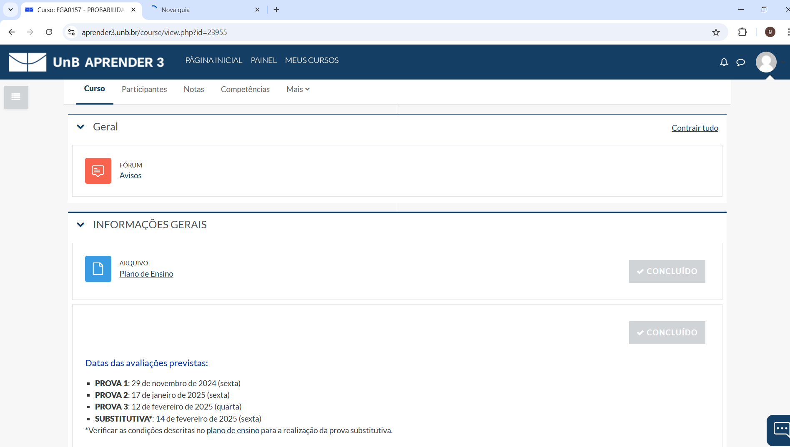Switch to the Competências tab

click(x=245, y=89)
